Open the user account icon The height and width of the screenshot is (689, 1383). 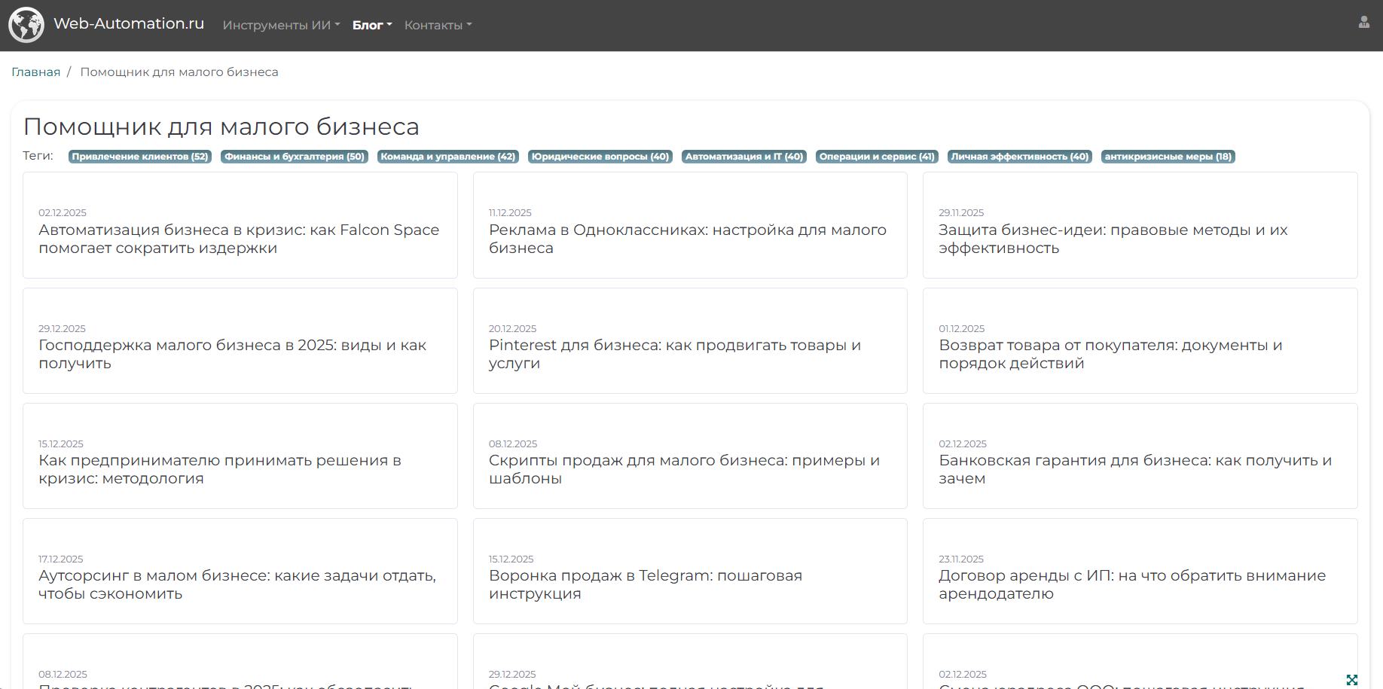tap(1363, 23)
